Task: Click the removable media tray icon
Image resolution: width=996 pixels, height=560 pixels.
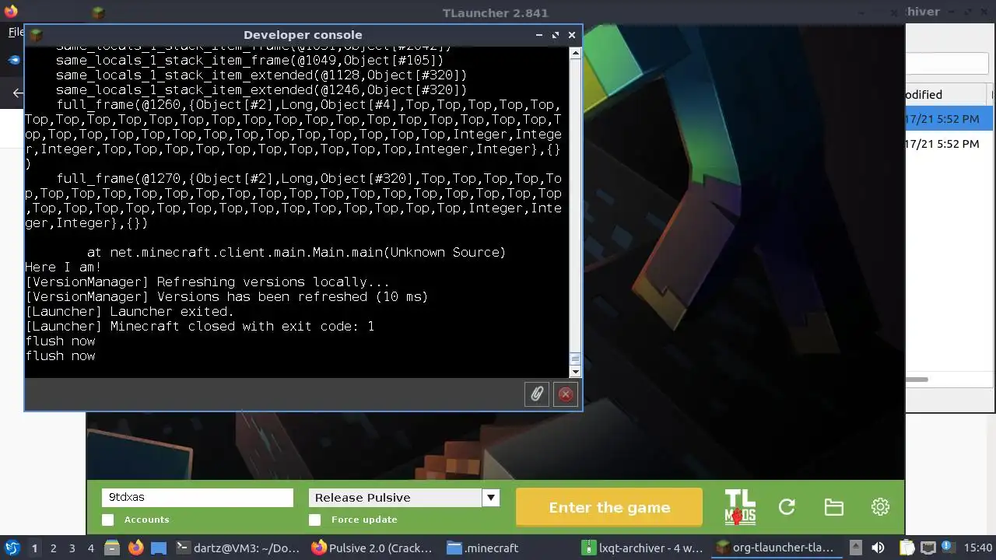Action: click(x=855, y=548)
